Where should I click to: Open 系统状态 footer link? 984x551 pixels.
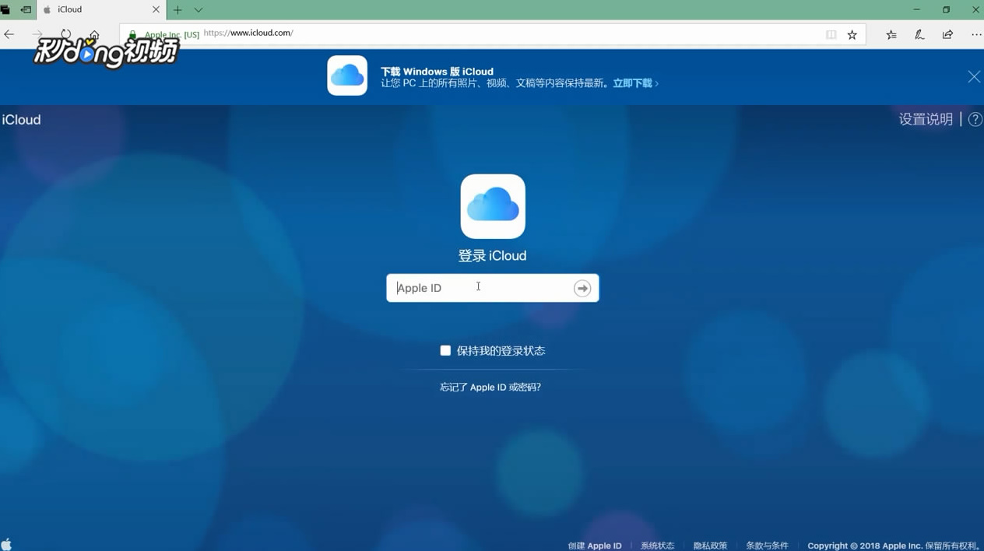[657, 546]
